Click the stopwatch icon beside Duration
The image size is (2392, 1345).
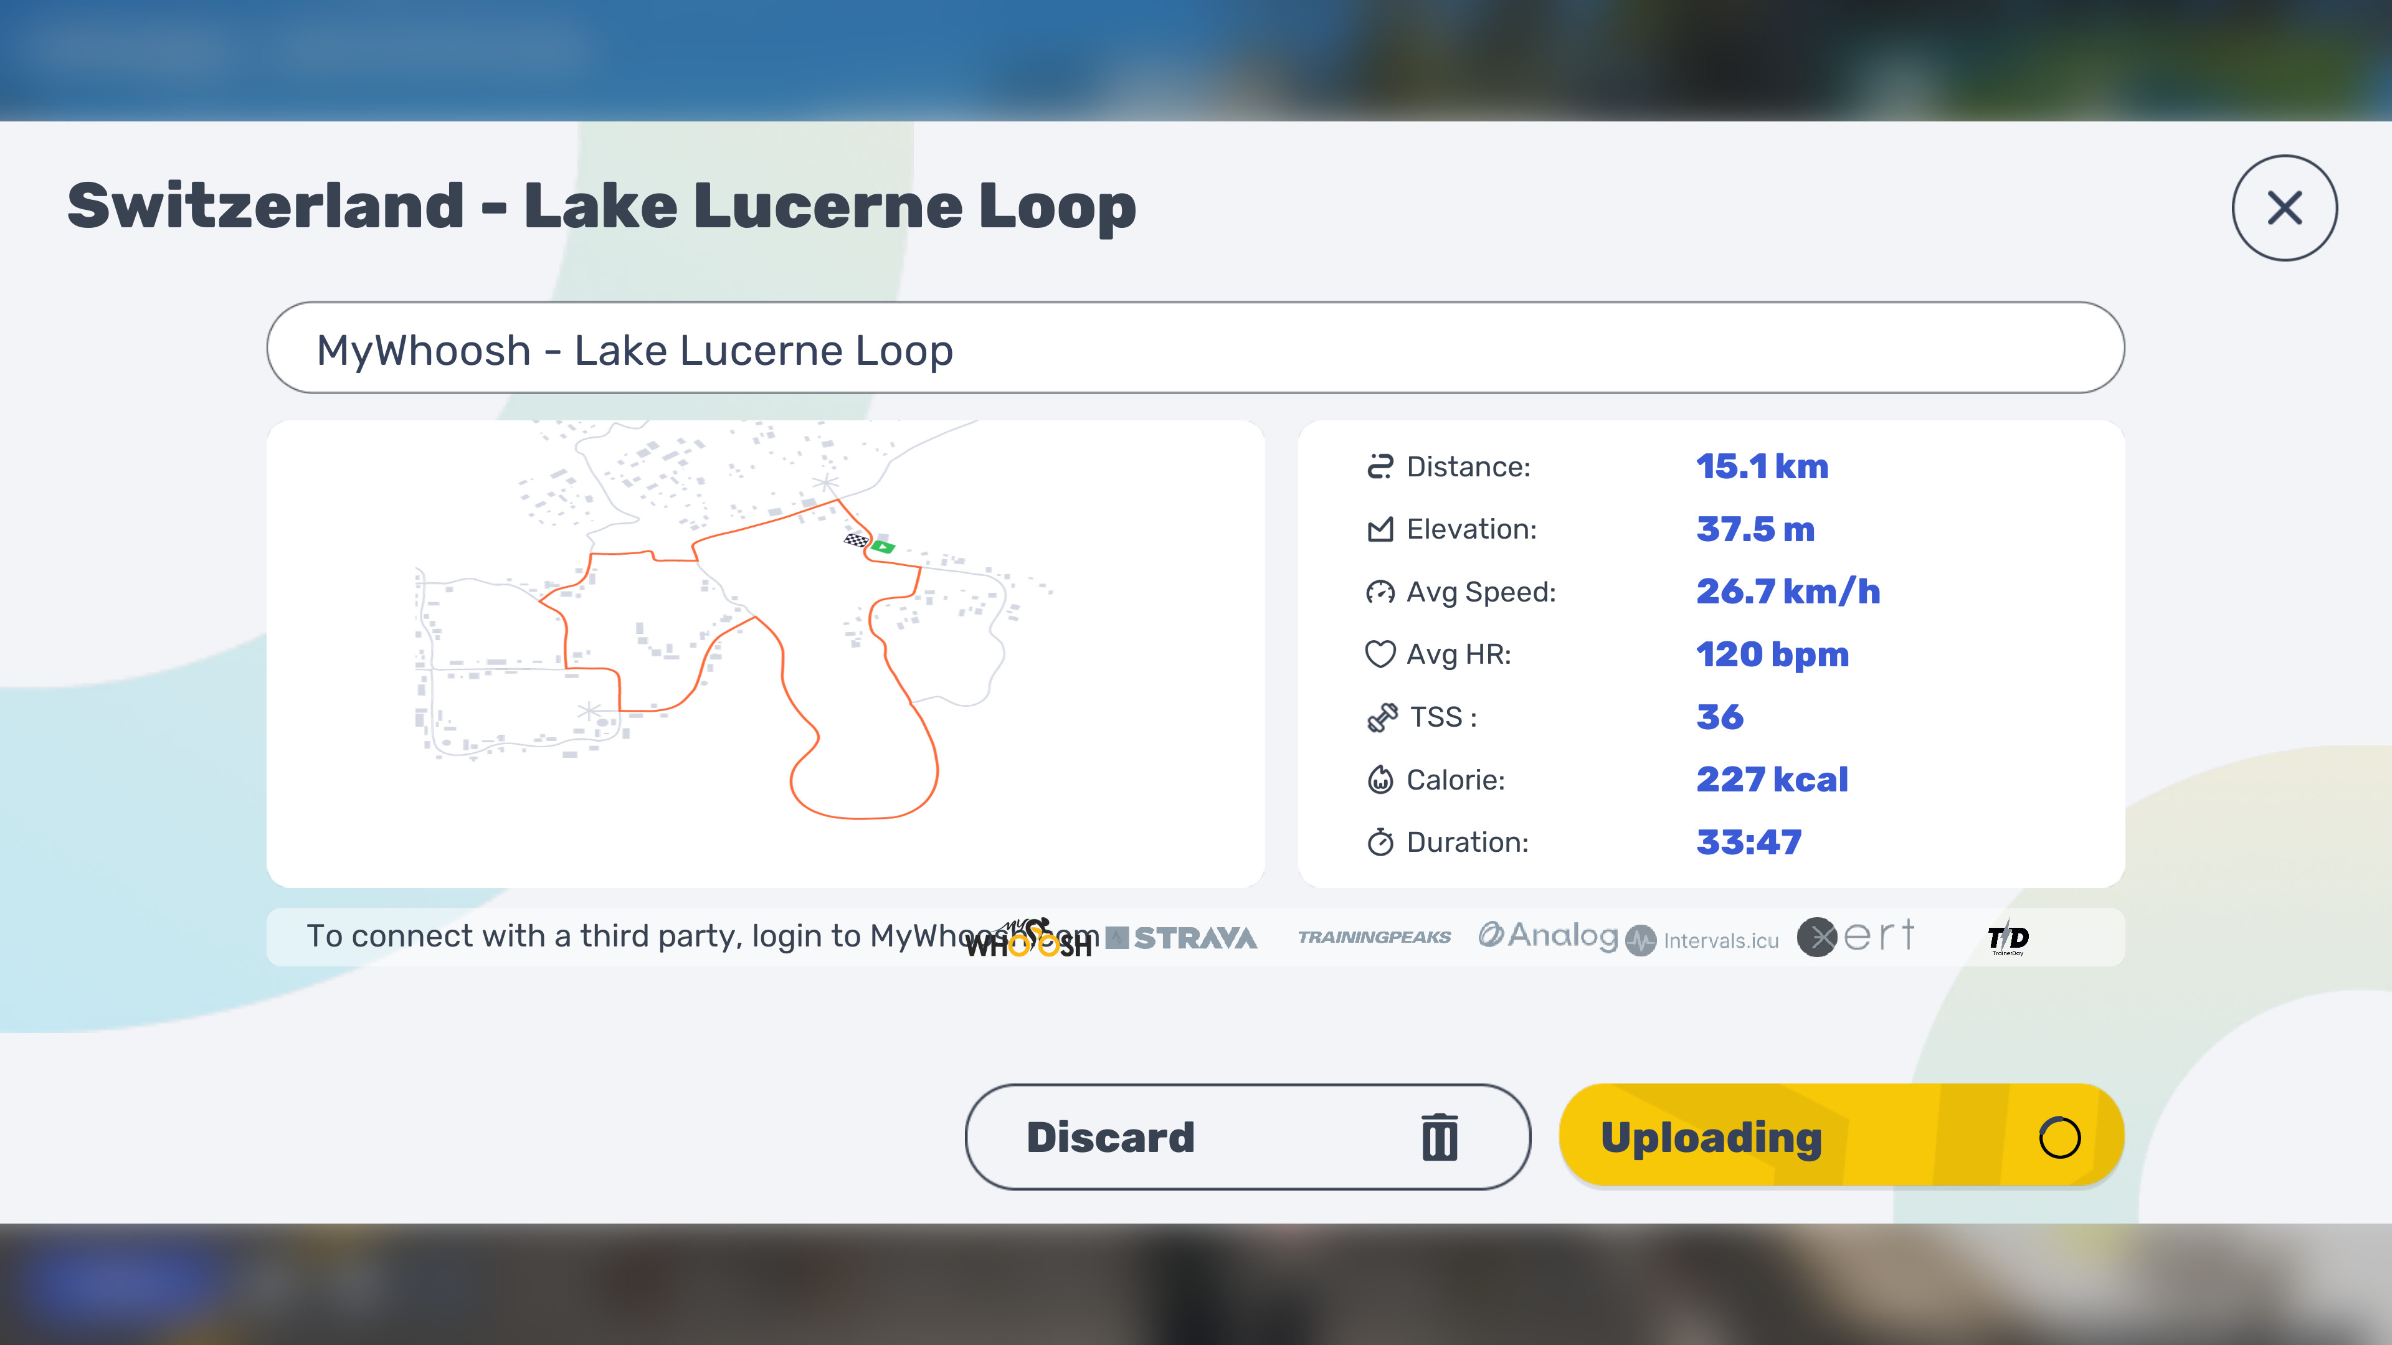point(1380,842)
